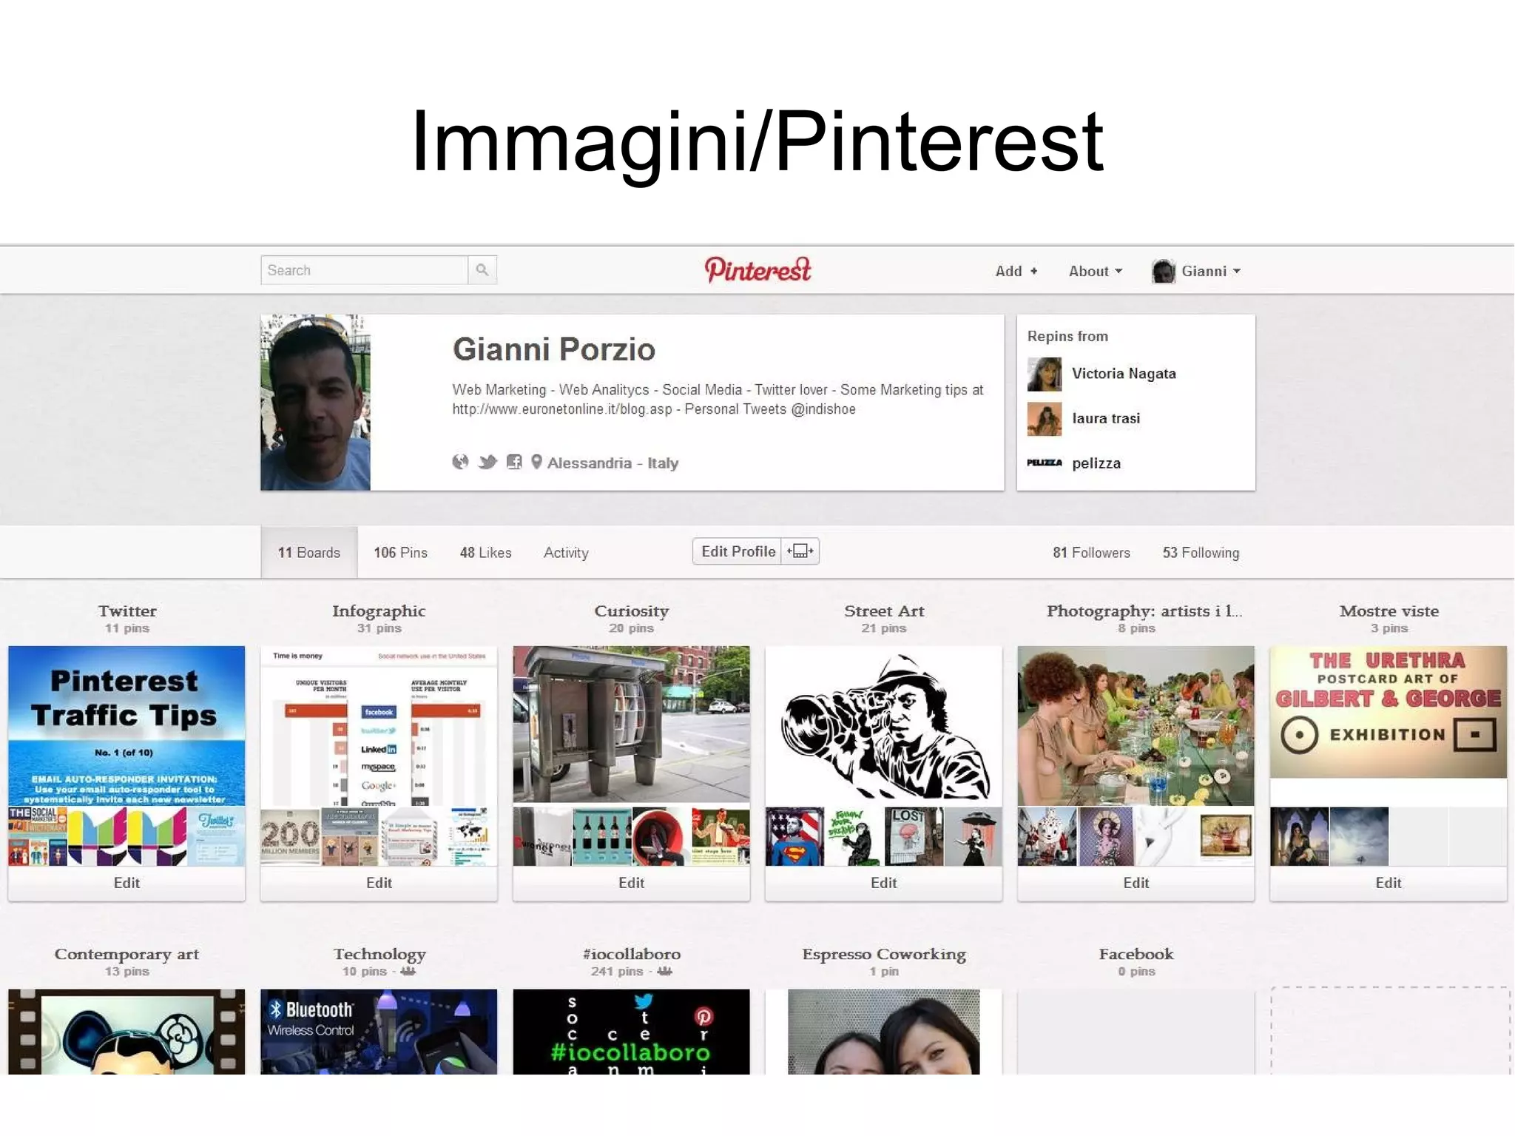1515x1136 pixels.
Task: Click Edit under the Infographic board
Action: [x=379, y=883]
